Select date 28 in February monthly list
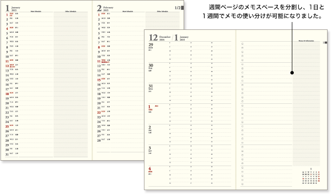331x194 pixels. tap(99, 141)
